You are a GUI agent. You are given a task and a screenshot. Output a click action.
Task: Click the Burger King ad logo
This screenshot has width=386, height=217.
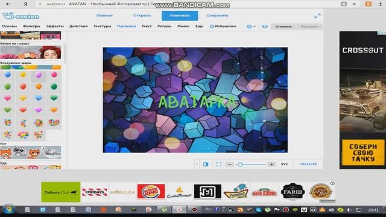tap(151, 191)
